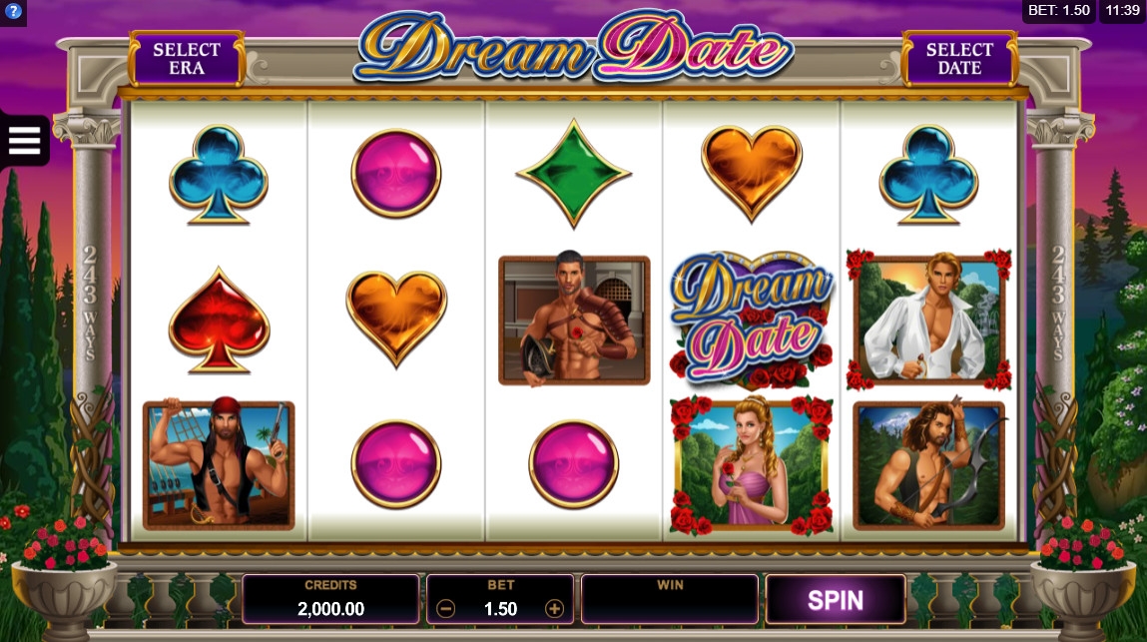Click the BET 1.50 indicator at top
Image resolution: width=1147 pixels, height=642 pixels.
click(x=1058, y=10)
